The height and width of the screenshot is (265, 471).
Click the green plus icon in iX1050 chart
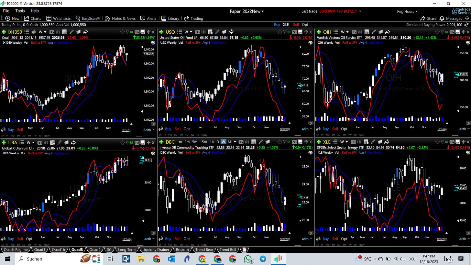pyautogui.click(x=4, y=32)
